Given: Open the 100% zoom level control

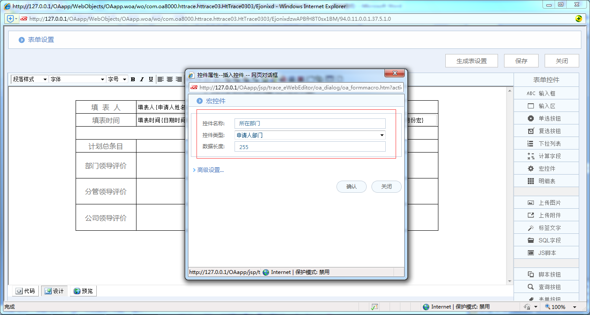Looking at the screenshot, I should click(561, 306).
